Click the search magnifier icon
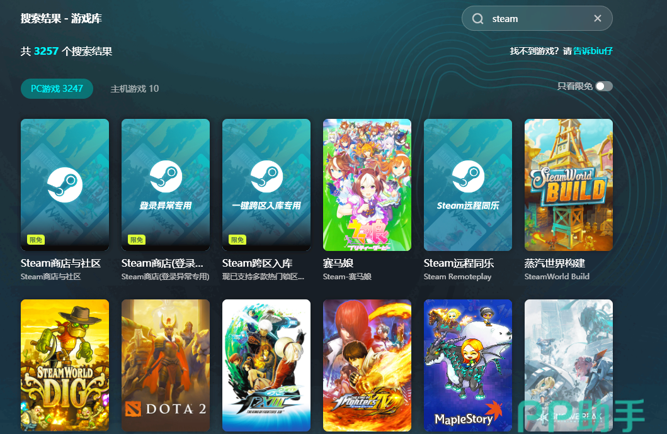 click(478, 19)
